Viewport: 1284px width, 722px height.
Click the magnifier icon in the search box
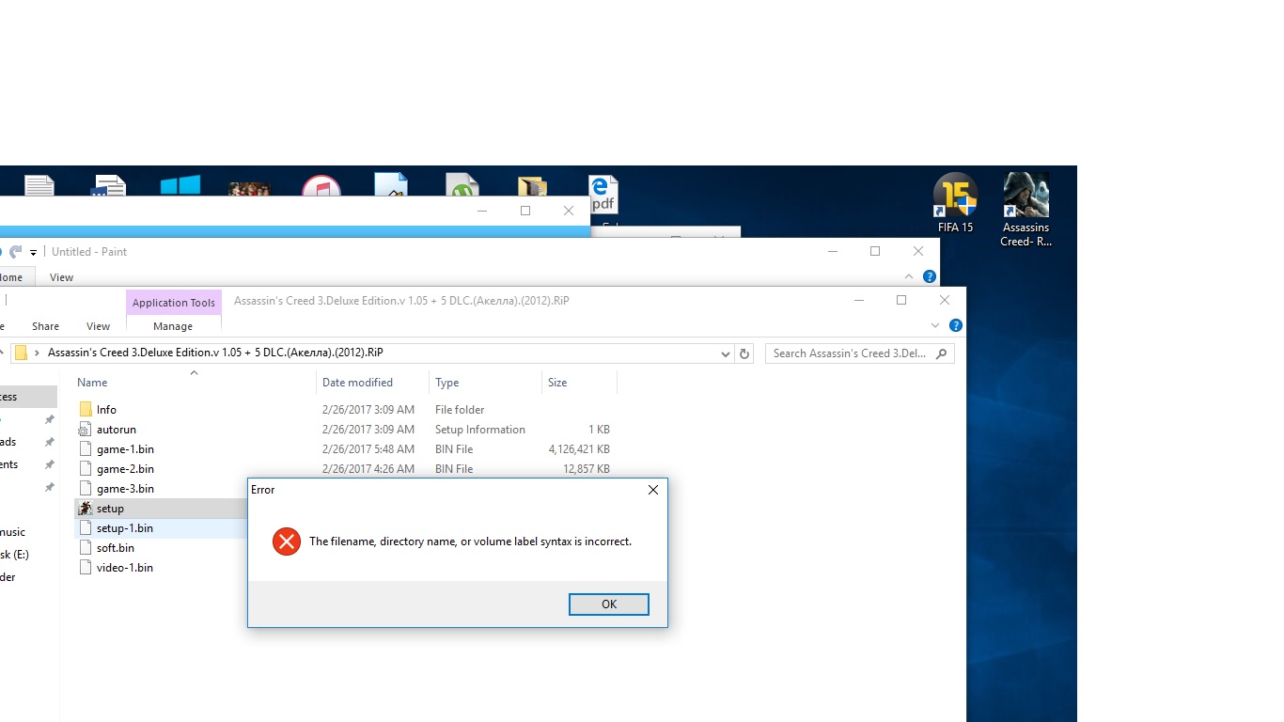[x=942, y=353]
